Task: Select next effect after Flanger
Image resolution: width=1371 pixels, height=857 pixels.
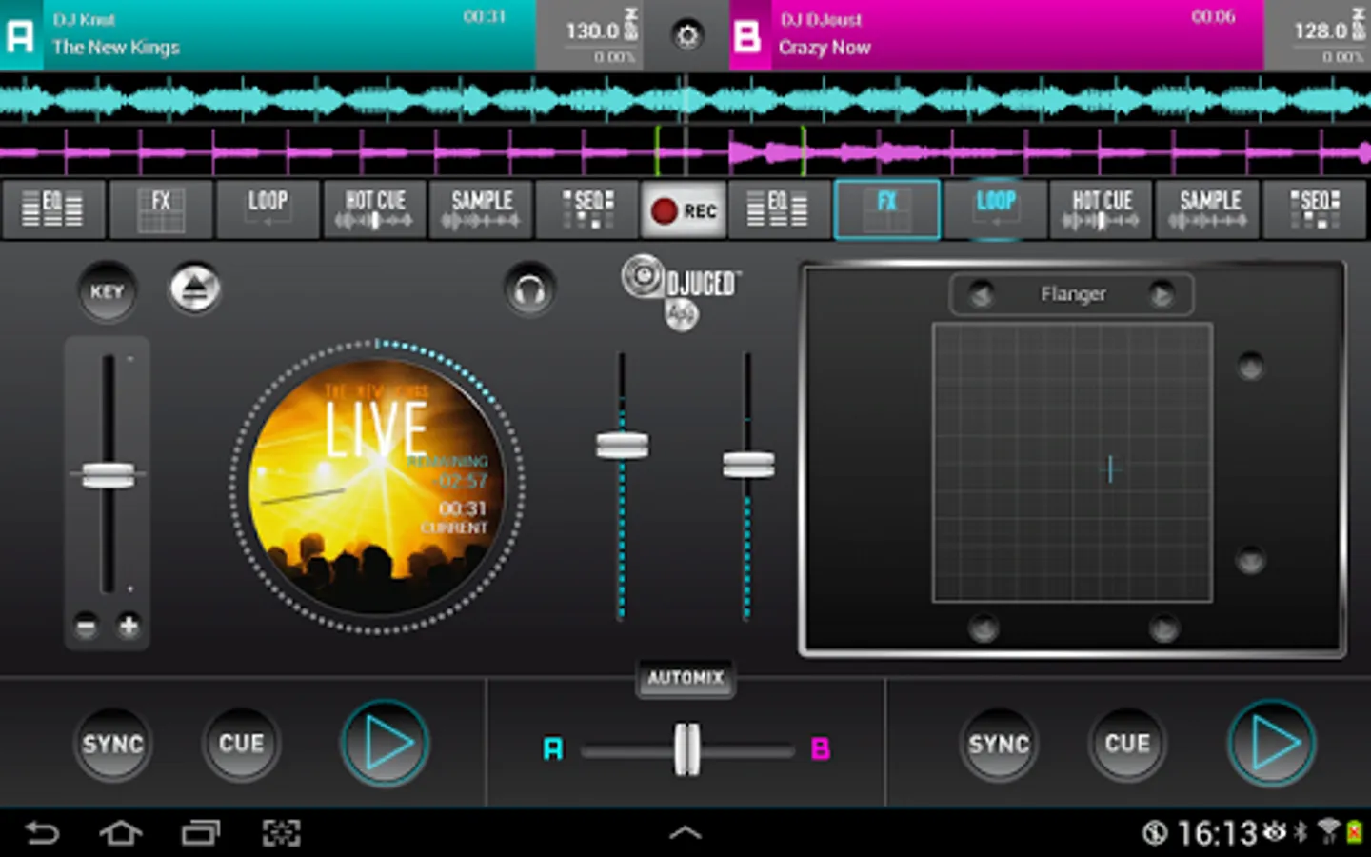Action: pyautogui.click(x=1162, y=295)
